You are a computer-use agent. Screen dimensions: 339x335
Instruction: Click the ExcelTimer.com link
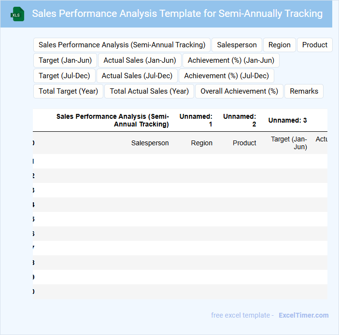(x=303, y=315)
